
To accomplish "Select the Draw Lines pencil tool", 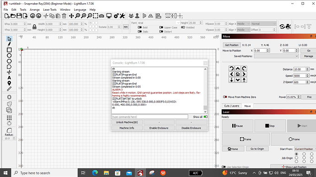I will pos(9,44).
